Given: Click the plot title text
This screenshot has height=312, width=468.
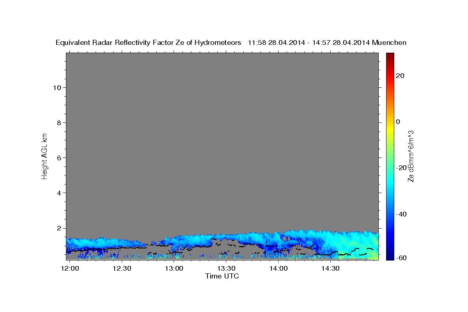Looking at the screenshot, I should point(231,43).
